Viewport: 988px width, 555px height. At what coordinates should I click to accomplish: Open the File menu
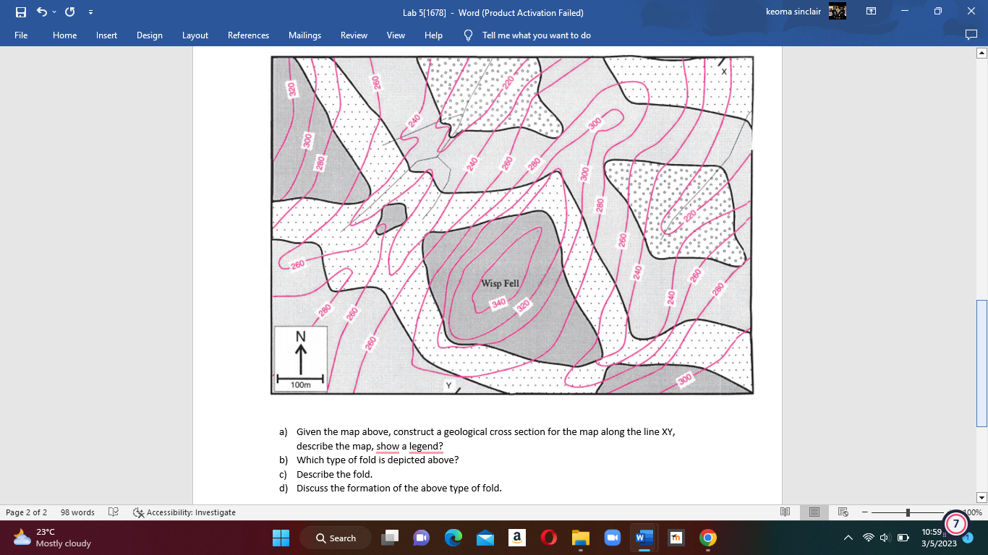coord(21,35)
